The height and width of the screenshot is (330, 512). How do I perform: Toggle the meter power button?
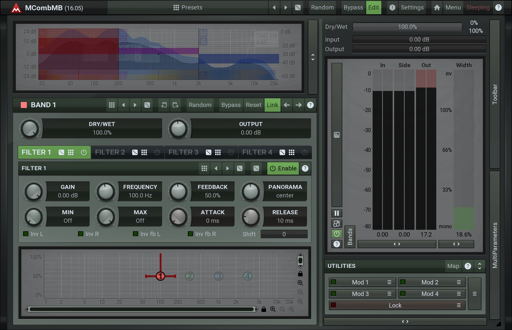coord(337,234)
